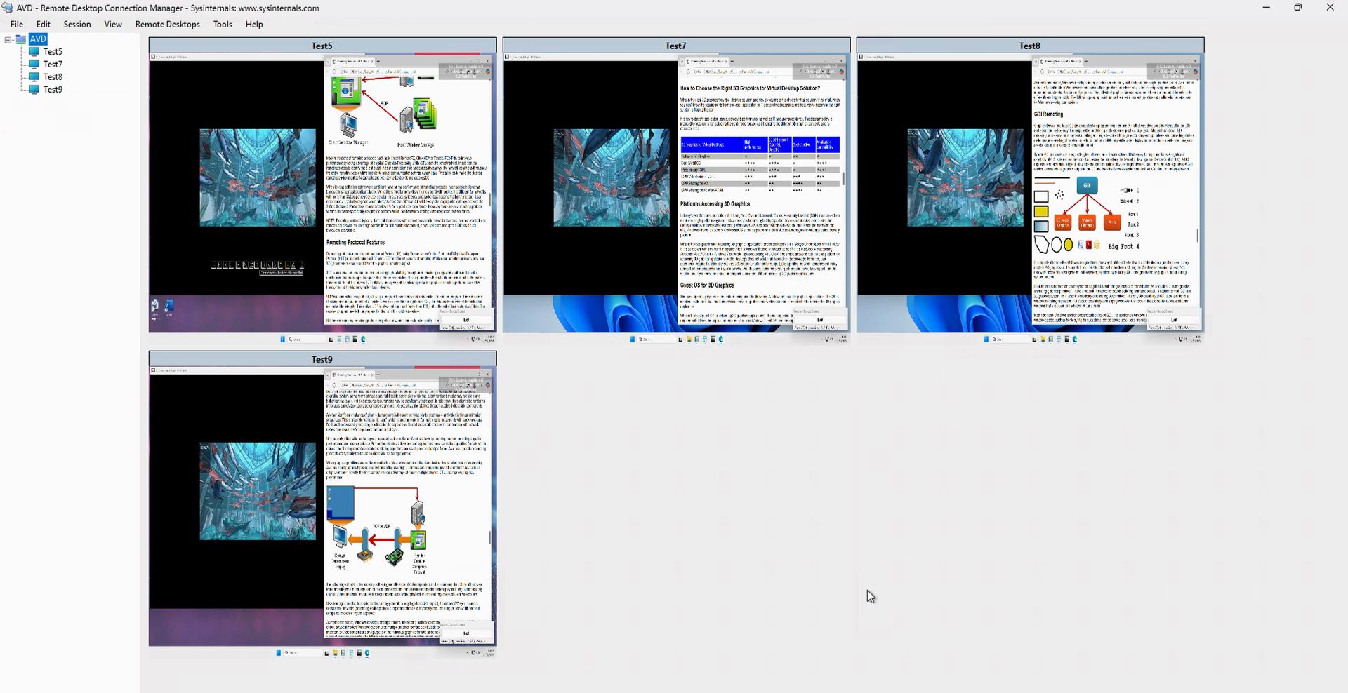The width and height of the screenshot is (1348, 693).
Task: Show hidden tray icons on Test9 taskbar
Action: click(x=468, y=653)
